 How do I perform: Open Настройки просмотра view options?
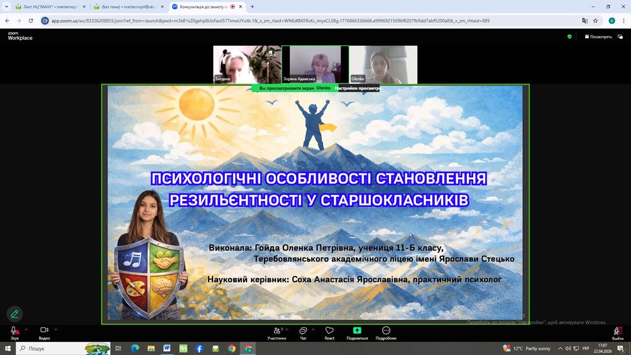(358, 88)
